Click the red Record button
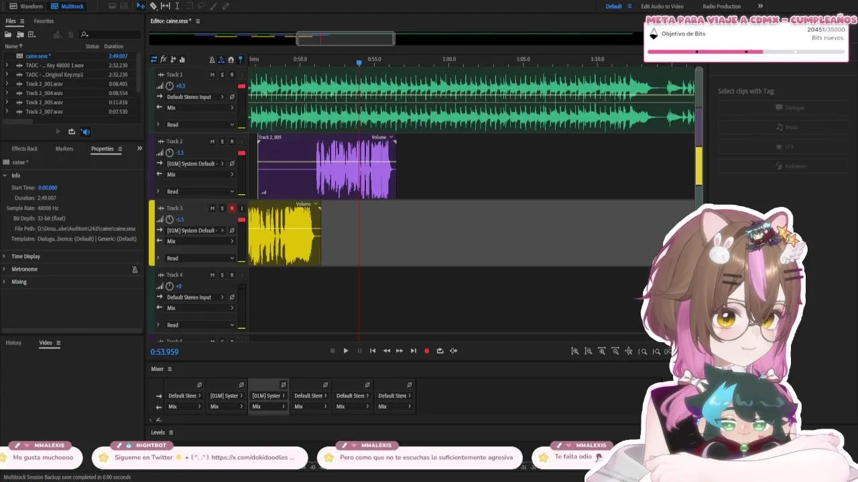Viewport: 858px width, 482px height. coord(427,351)
